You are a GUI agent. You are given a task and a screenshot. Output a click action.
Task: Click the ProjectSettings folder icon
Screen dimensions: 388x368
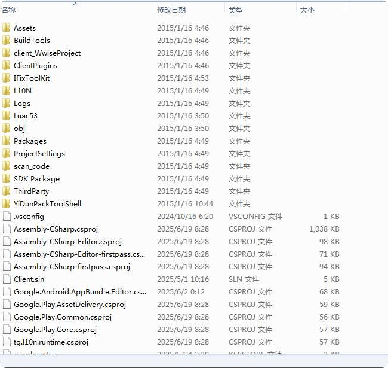click(7, 154)
